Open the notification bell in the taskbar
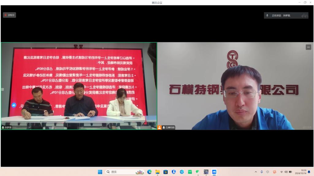This screenshot has width=314, height=176. click(309, 172)
